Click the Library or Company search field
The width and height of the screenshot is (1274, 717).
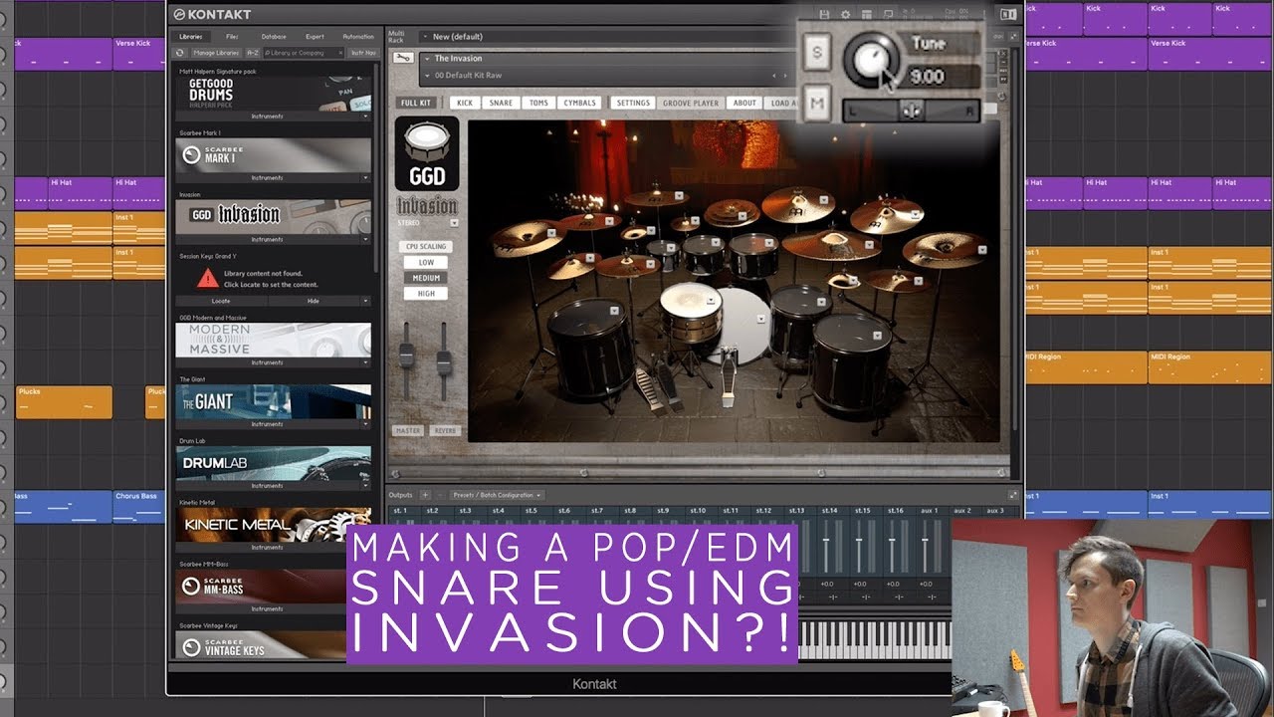point(304,52)
